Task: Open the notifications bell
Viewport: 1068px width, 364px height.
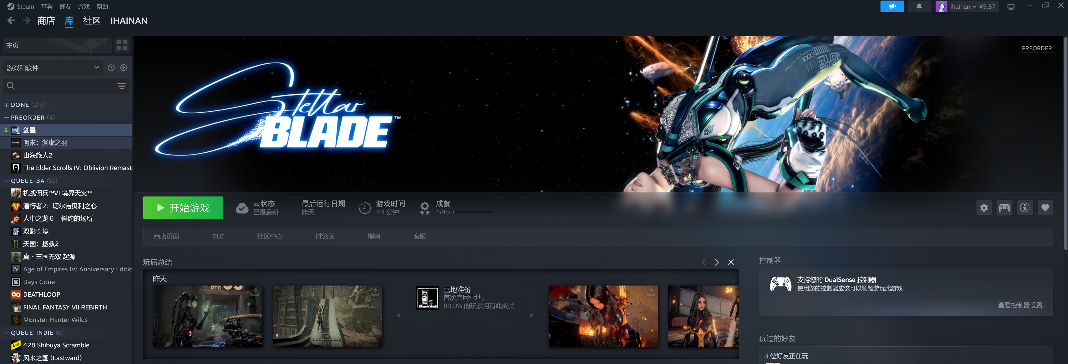Action: pos(919,7)
